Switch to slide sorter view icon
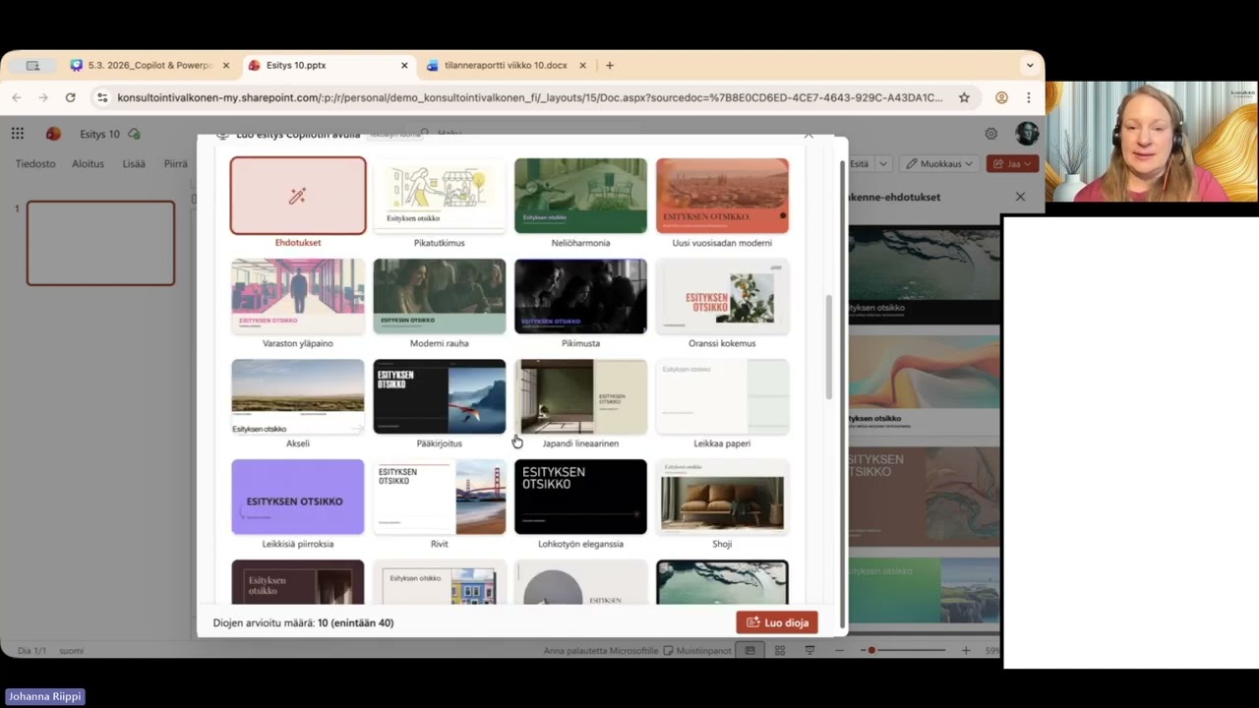The height and width of the screenshot is (708, 1259). tap(780, 651)
